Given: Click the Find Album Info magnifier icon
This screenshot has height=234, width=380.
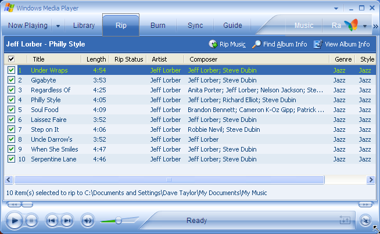Looking at the screenshot, I should (256, 44).
